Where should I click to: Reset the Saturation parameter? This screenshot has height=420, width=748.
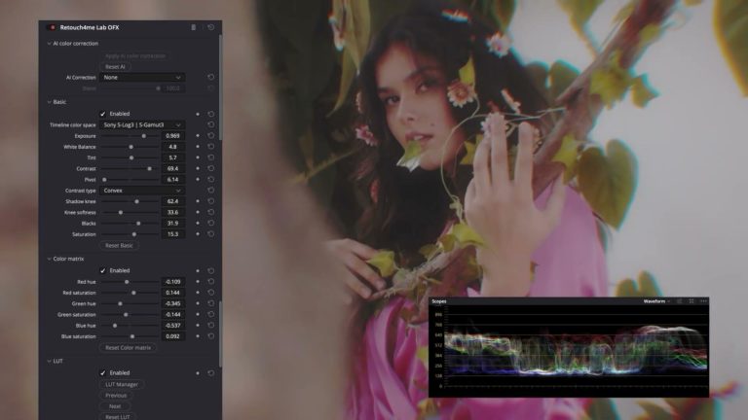click(x=210, y=234)
